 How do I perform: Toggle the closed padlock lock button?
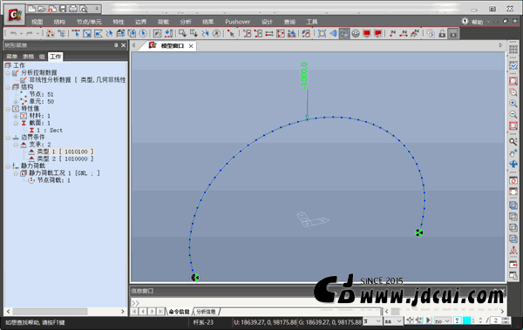(453, 33)
